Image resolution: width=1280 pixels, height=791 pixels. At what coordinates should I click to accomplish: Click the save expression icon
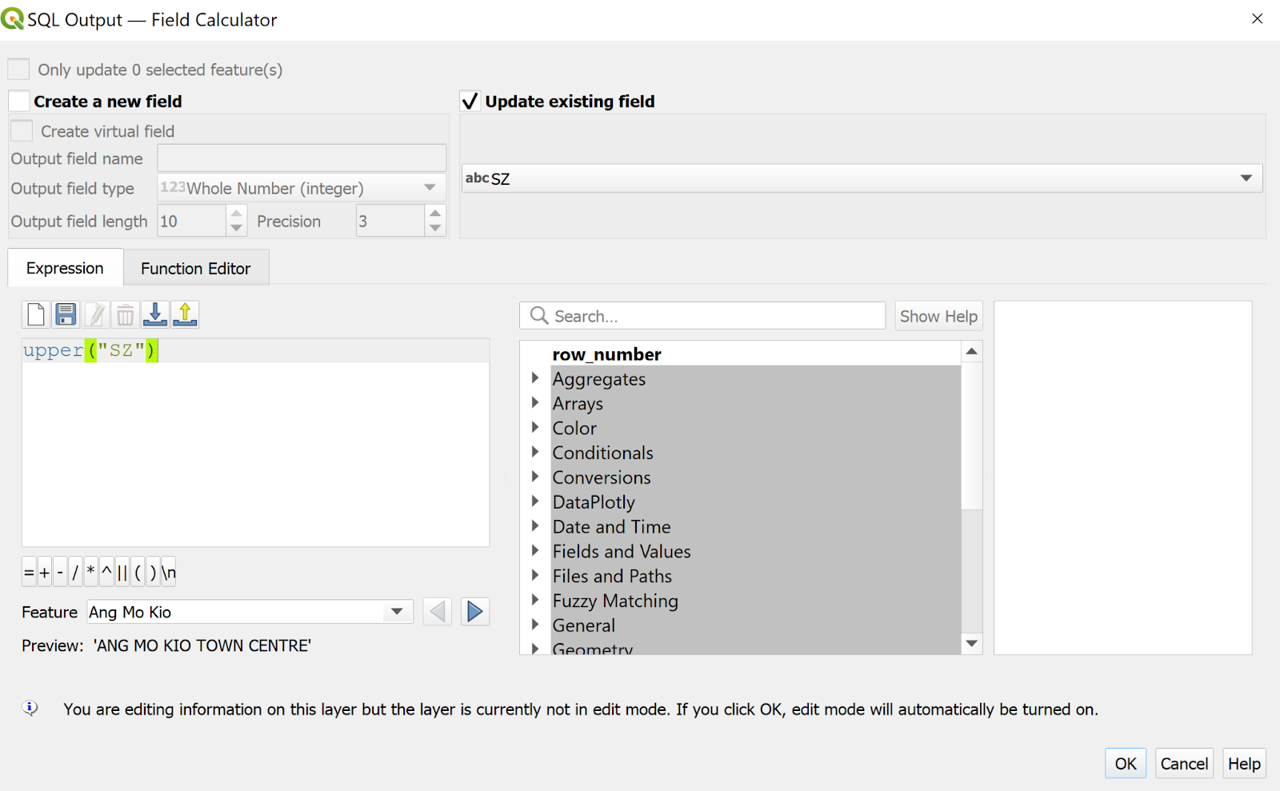point(66,315)
